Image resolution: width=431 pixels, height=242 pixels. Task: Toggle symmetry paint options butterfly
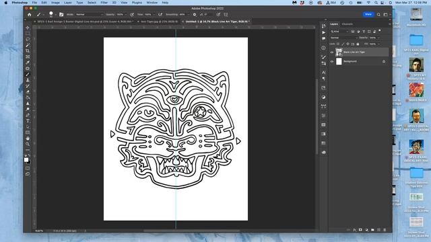point(226,15)
